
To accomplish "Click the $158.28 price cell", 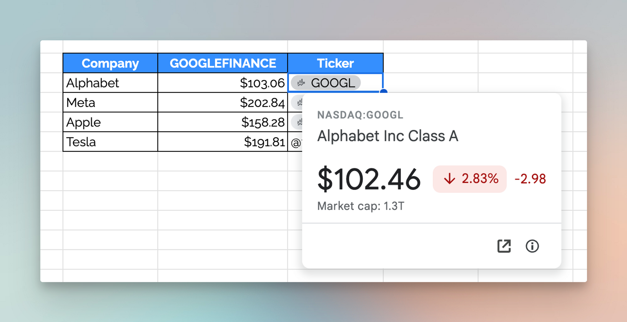I will click(x=223, y=122).
